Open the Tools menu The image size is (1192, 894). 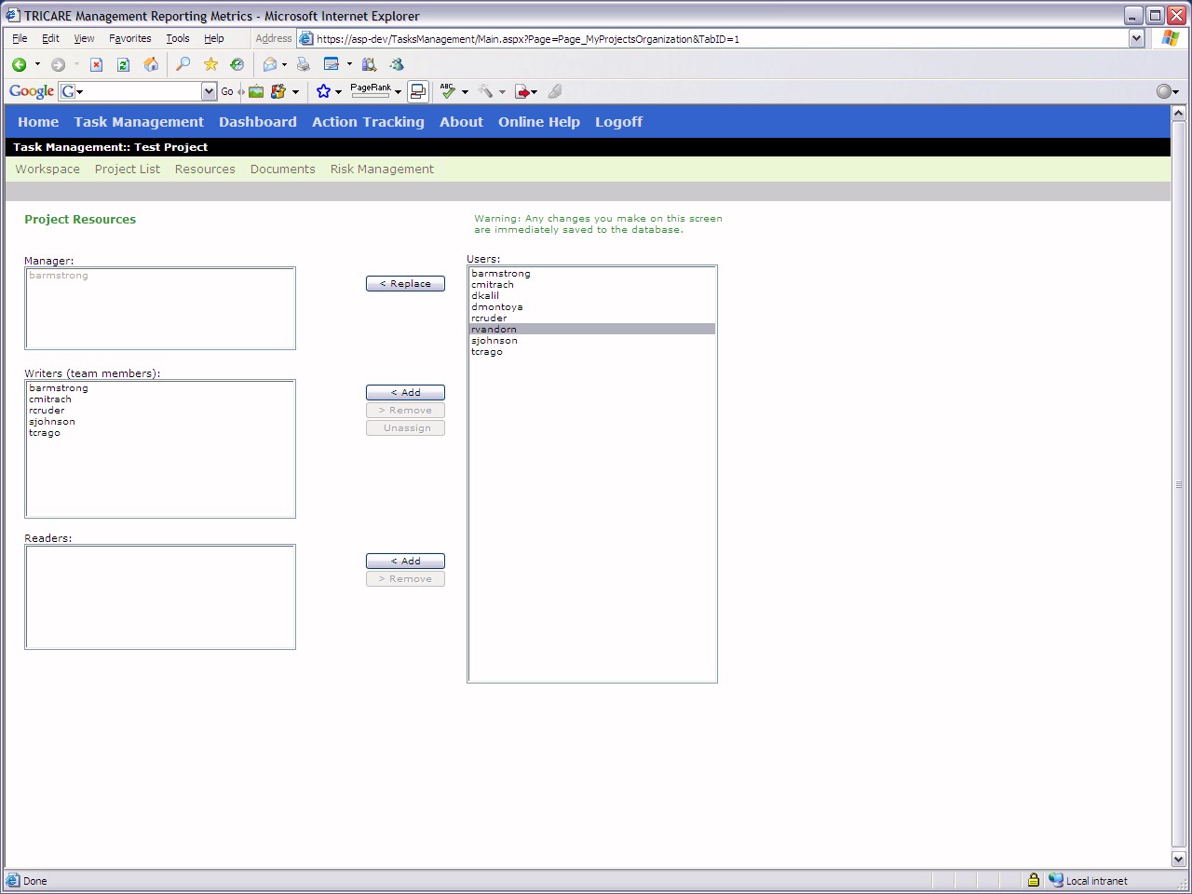[x=177, y=38]
